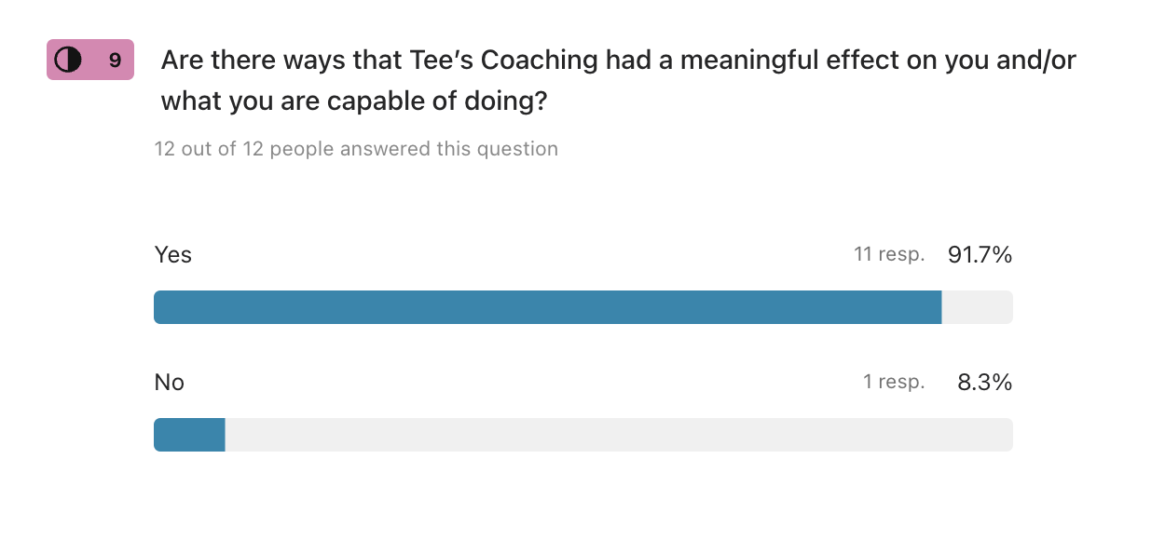Click the line "what you are capable of doing?"
The height and width of the screenshot is (540, 1165).
tap(354, 101)
